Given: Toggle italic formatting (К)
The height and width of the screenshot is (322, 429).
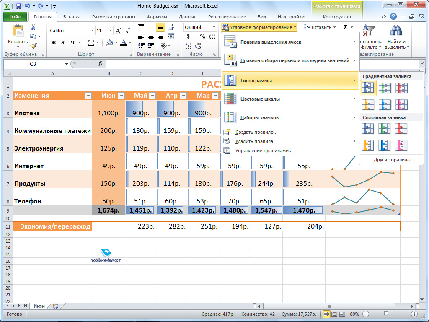Looking at the screenshot, I should click(63, 43).
